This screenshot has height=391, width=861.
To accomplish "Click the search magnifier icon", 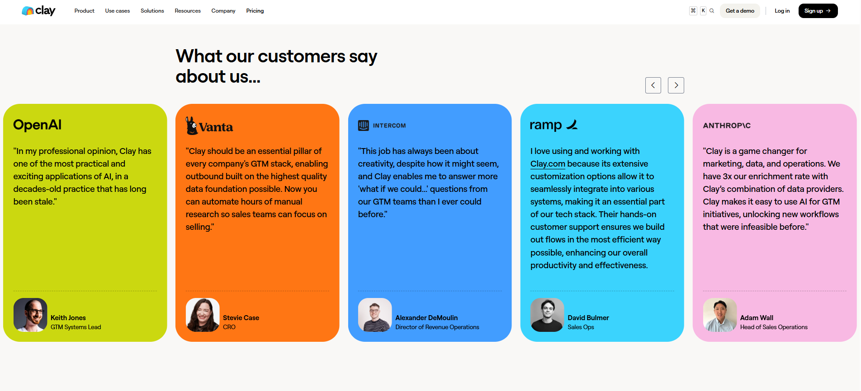I will pyautogui.click(x=712, y=11).
